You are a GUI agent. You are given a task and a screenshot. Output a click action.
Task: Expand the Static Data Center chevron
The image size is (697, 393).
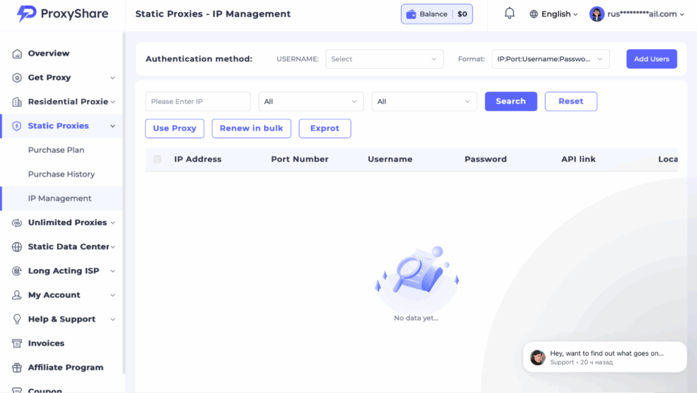coord(113,247)
